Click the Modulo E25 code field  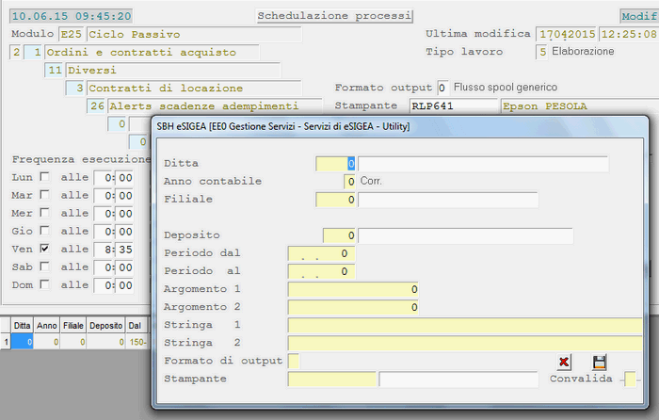click(x=72, y=35)
